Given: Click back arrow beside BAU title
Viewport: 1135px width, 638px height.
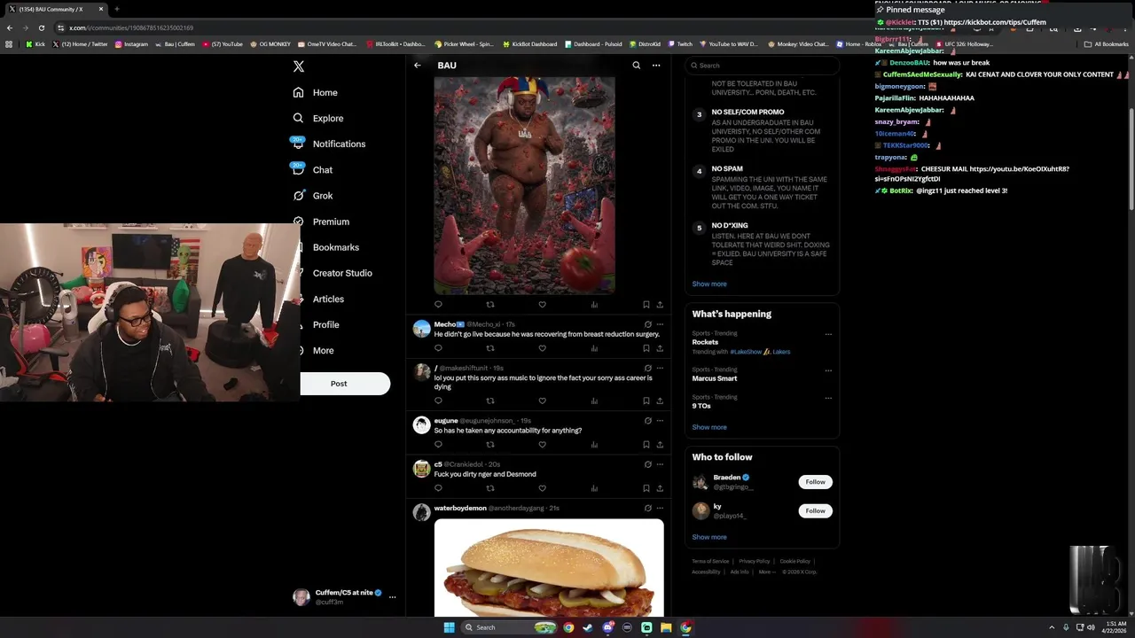Looking at the screenshot, I should click(x=418, y=66).
